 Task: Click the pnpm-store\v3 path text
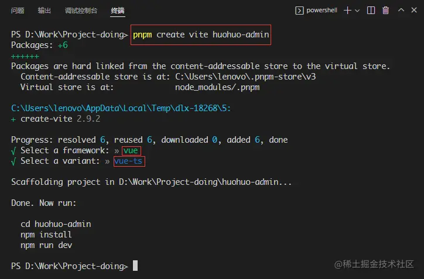pyautogui.click(x=245, y=77)
